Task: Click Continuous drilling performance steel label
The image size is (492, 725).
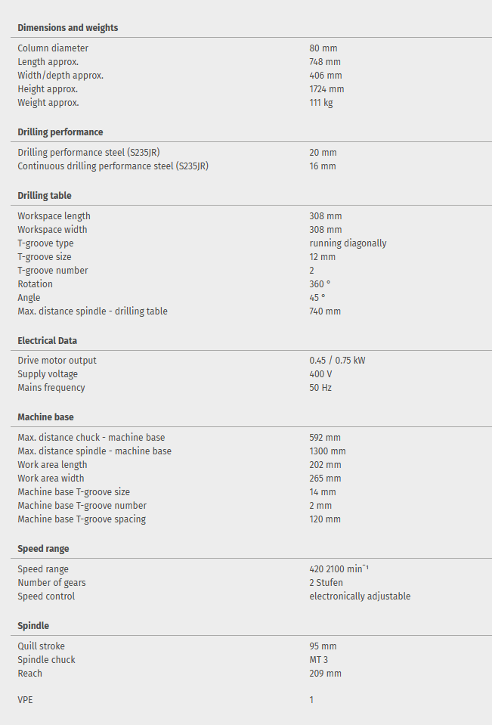Action: [113, 166]
